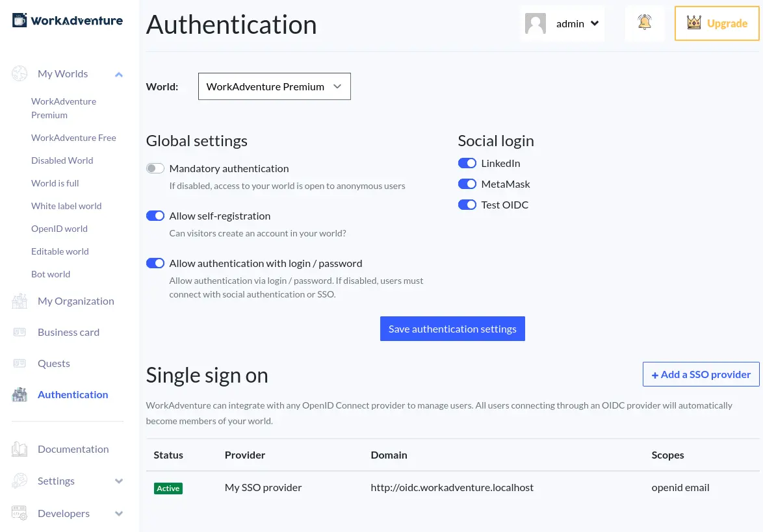Expand the Settings section chevron
This screenshot has width=763, height=532.
click(x=119, y=481)
